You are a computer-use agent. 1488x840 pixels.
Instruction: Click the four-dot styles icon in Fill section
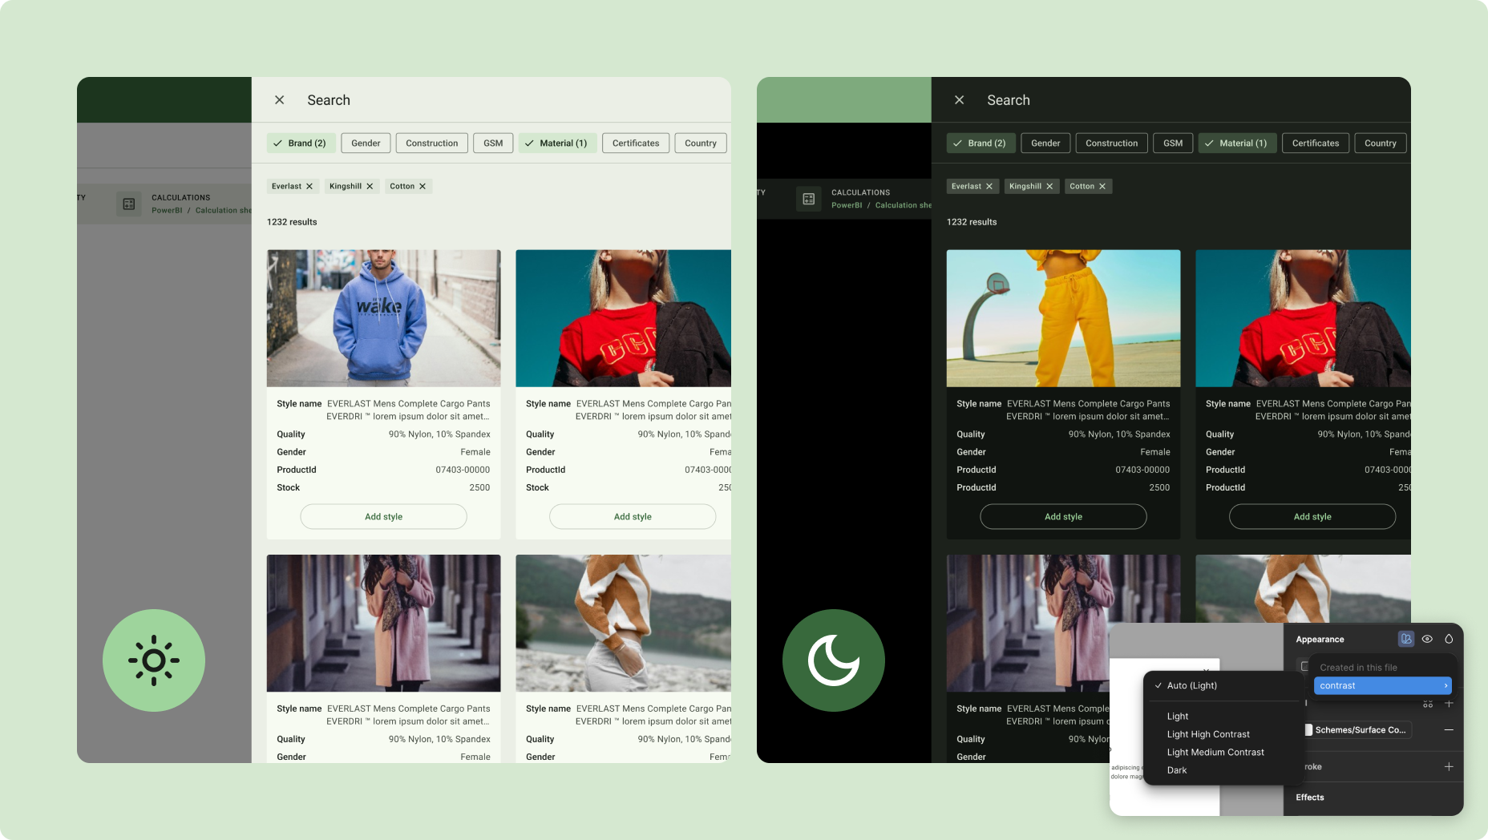[x=1428, y=704]
